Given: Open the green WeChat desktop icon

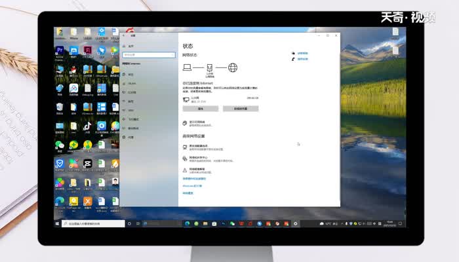Looking at the screenshot, I should (60, 145).
